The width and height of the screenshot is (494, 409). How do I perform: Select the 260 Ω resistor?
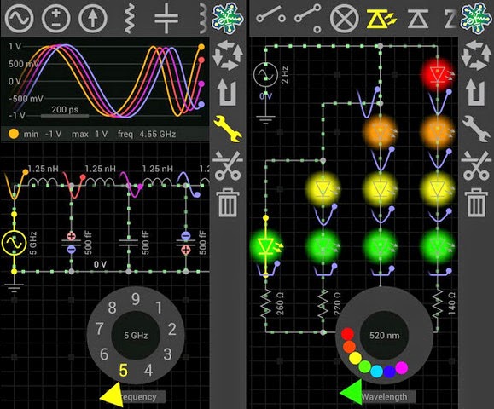tap(266, 303)
